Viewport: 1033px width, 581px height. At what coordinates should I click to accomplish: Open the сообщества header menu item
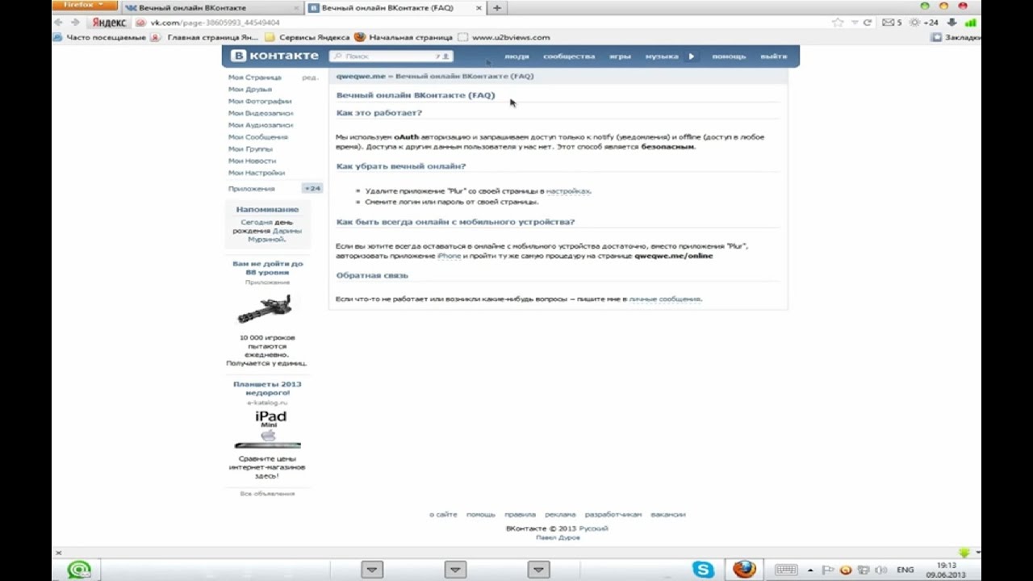click(x=569, y=56)
